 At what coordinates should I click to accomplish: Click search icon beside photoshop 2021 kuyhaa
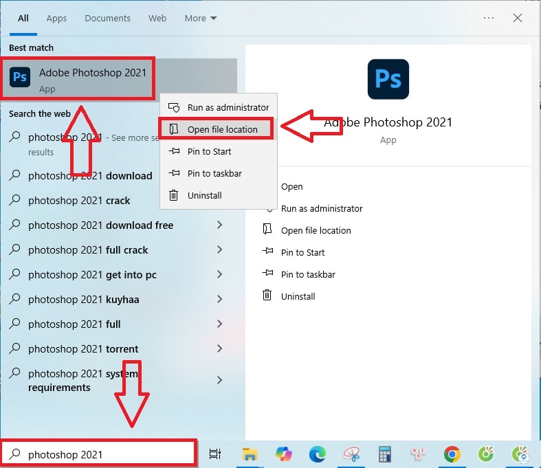(x=15, y=299)
